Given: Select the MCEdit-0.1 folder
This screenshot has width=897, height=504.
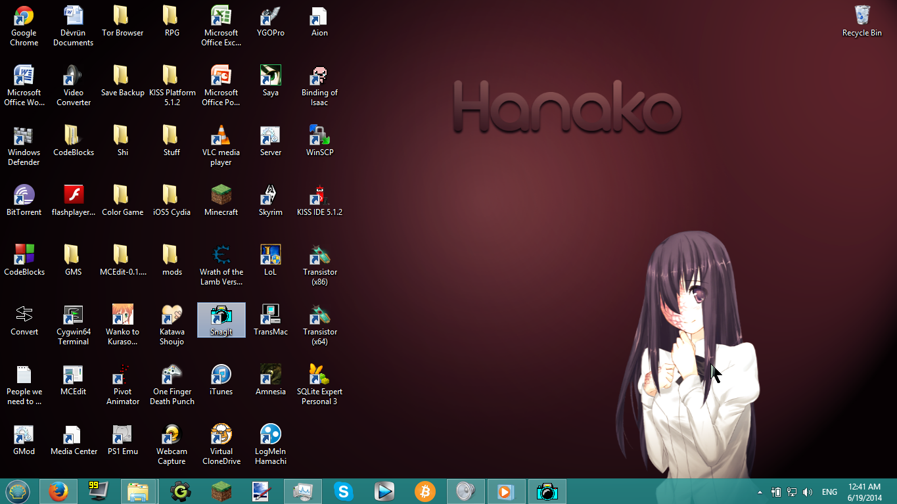Looking at the screenshot, I should tap(123, 261).
